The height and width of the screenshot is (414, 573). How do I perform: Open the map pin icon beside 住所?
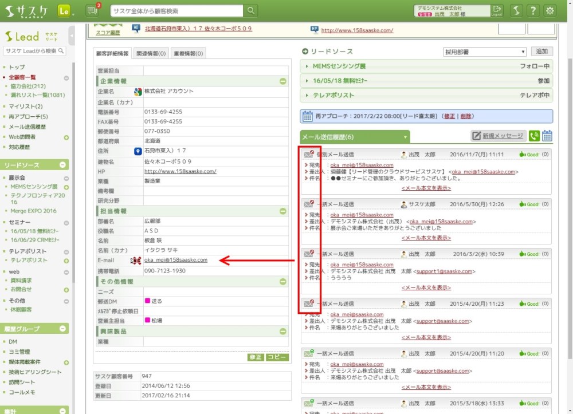138,152
